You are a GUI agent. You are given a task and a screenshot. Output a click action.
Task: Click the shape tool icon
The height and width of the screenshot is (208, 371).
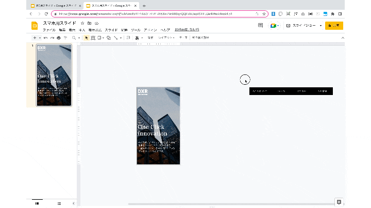click(108, 38)
